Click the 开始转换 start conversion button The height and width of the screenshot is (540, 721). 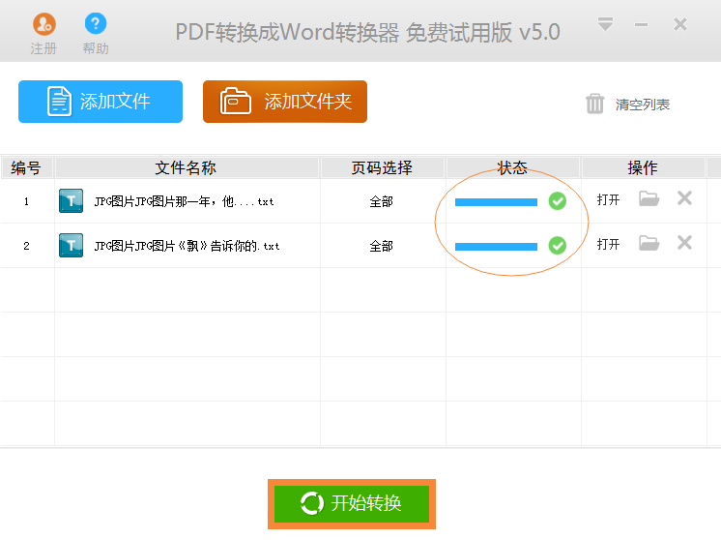(x=352, y=503)
